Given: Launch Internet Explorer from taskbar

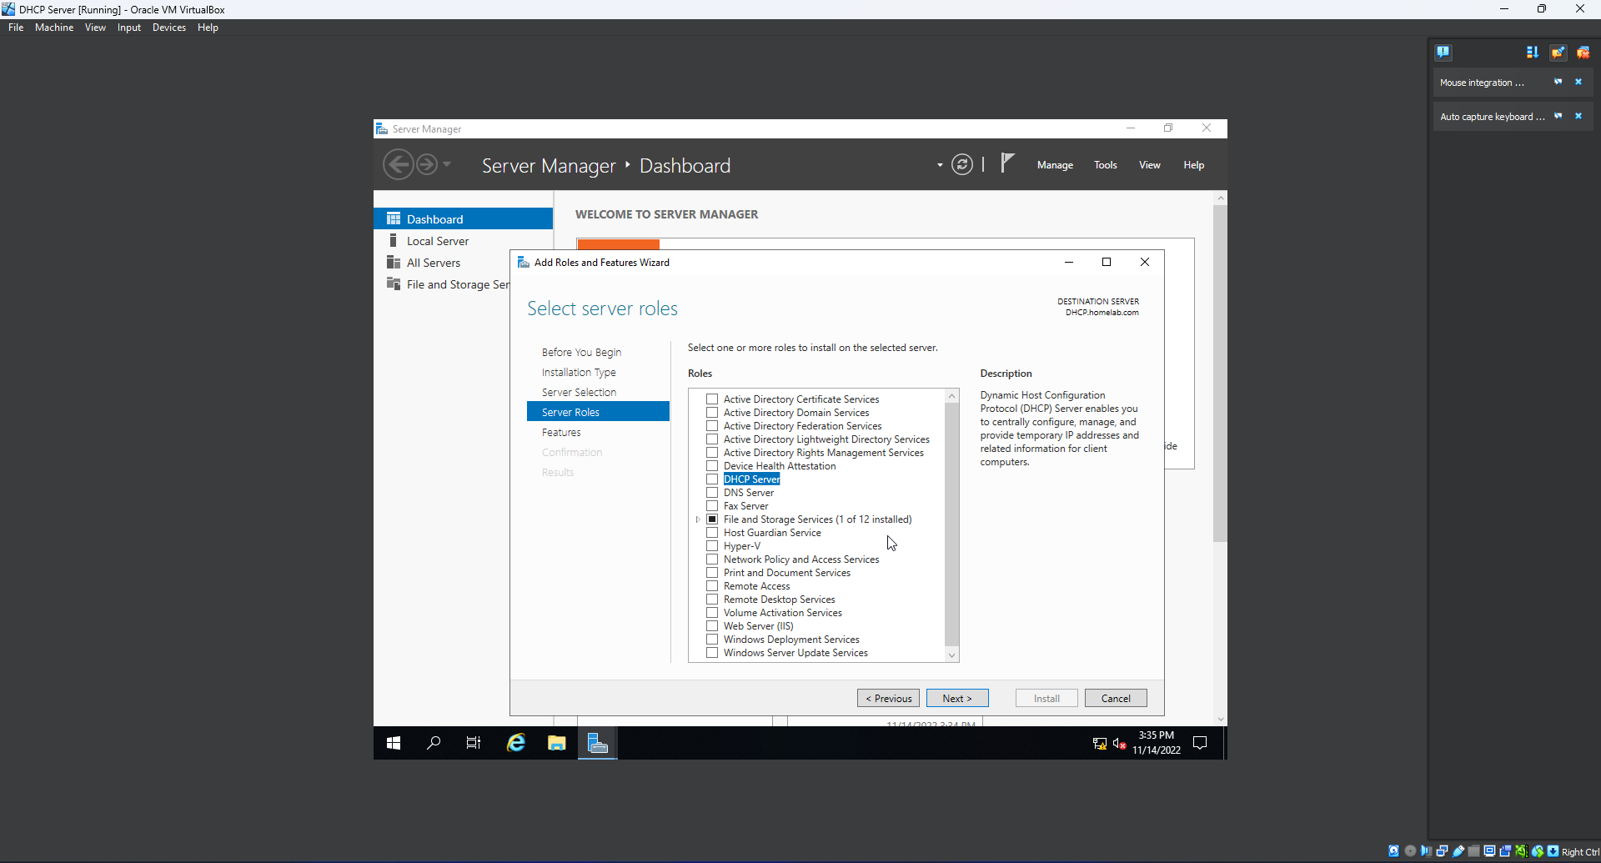Looking at the screenshot, I should pos(516,743).
